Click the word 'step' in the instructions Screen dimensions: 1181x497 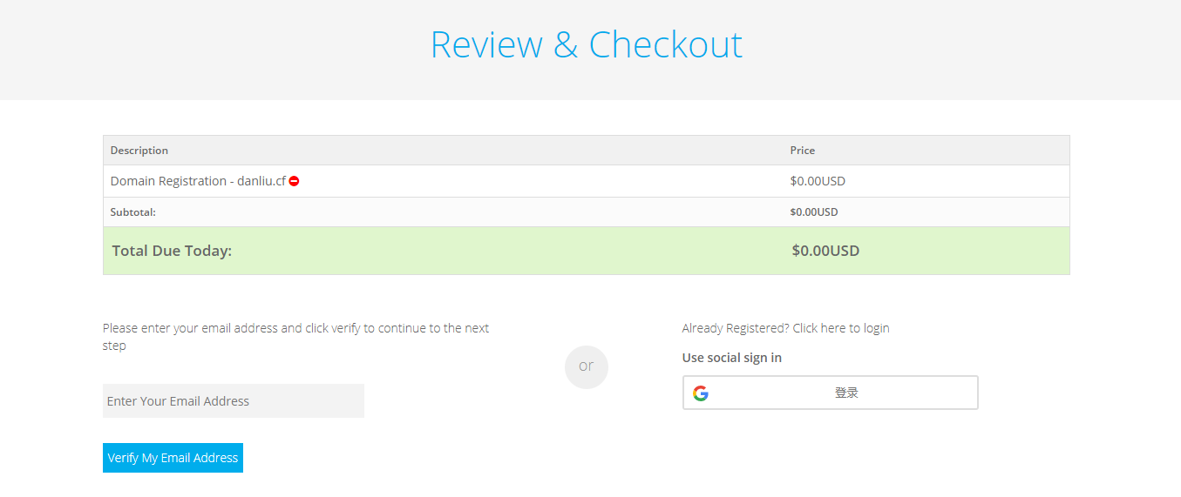(114, 346)
